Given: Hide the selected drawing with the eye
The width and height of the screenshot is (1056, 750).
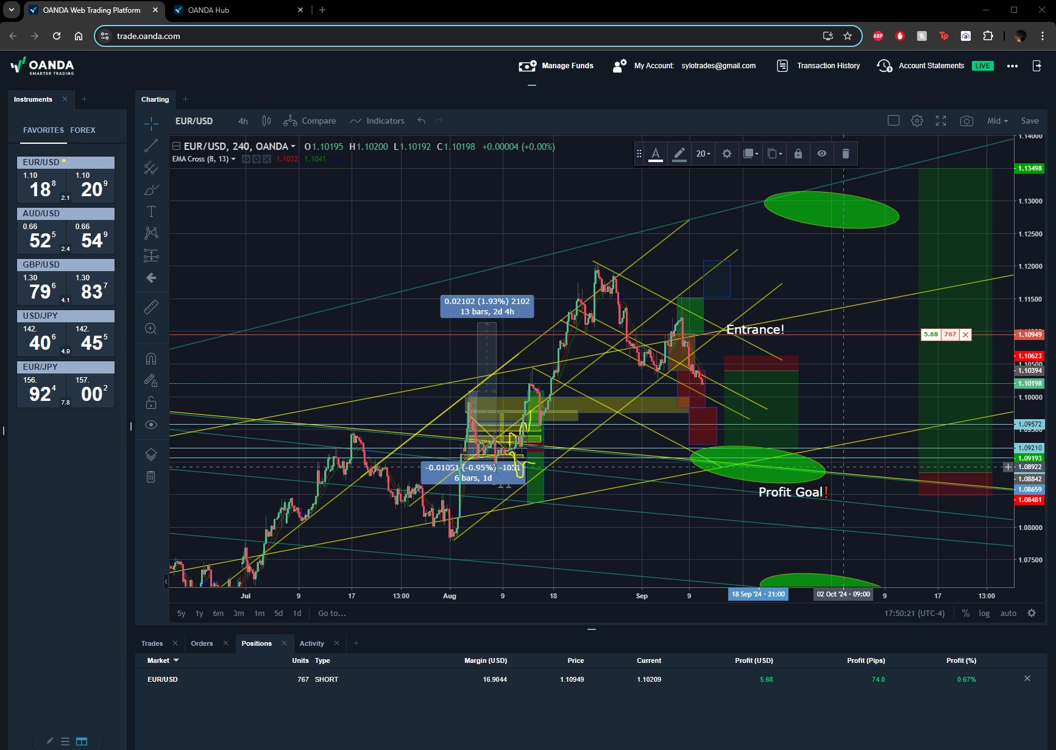Looking at the screenshot, I should click(x=822, y=154).
